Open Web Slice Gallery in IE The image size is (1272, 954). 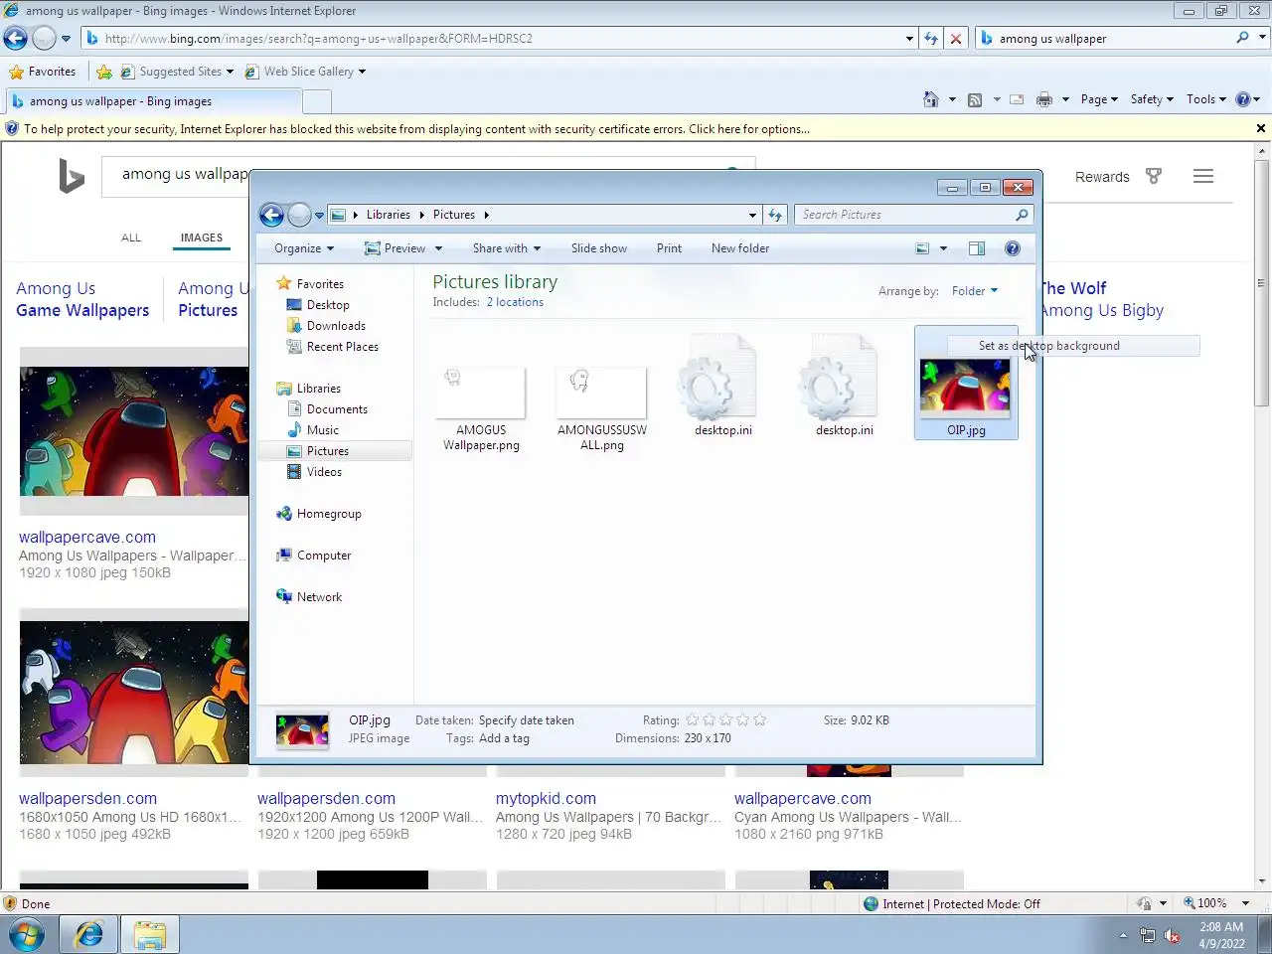pyautogui.click(x=307, y=72)
